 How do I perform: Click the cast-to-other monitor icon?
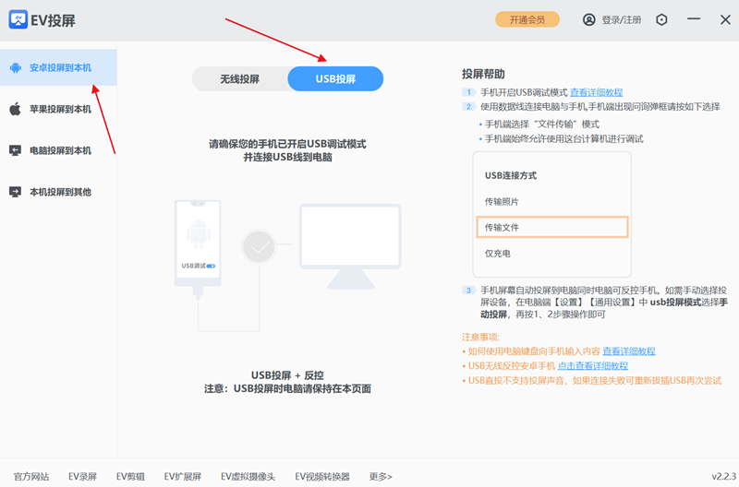pos(15,192)
